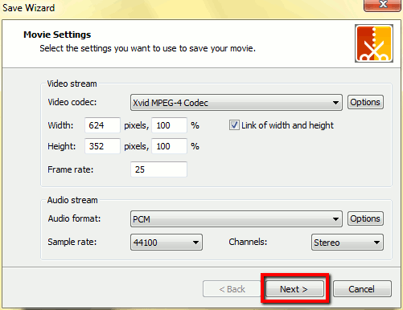The height and width of the screenshot is (310, 403).
Task: Click the Height pixels field
Action: point(102,146)
